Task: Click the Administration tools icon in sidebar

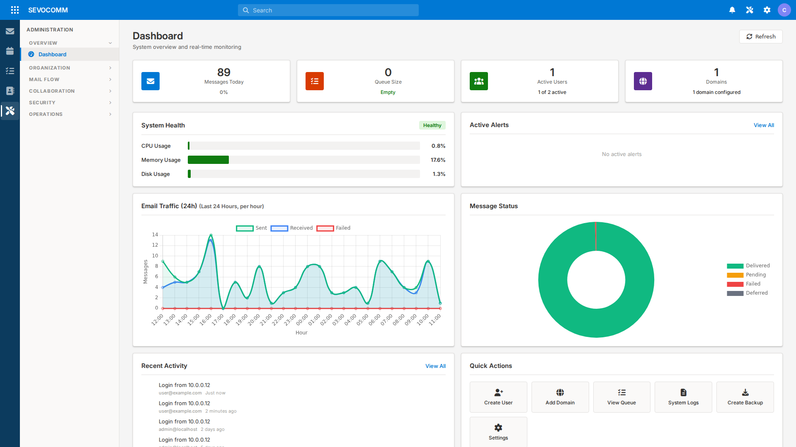Action: [x=10, y=111]
